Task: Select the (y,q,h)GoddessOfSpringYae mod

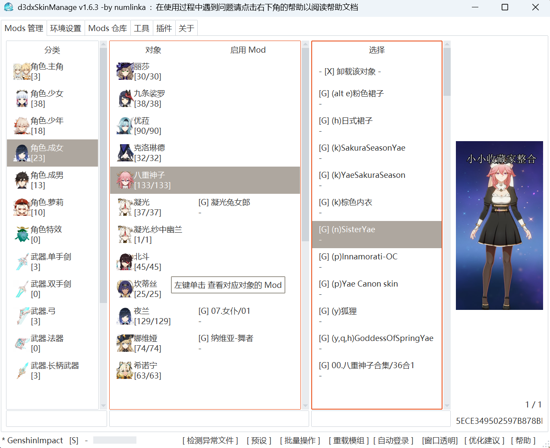Action: 377,343
